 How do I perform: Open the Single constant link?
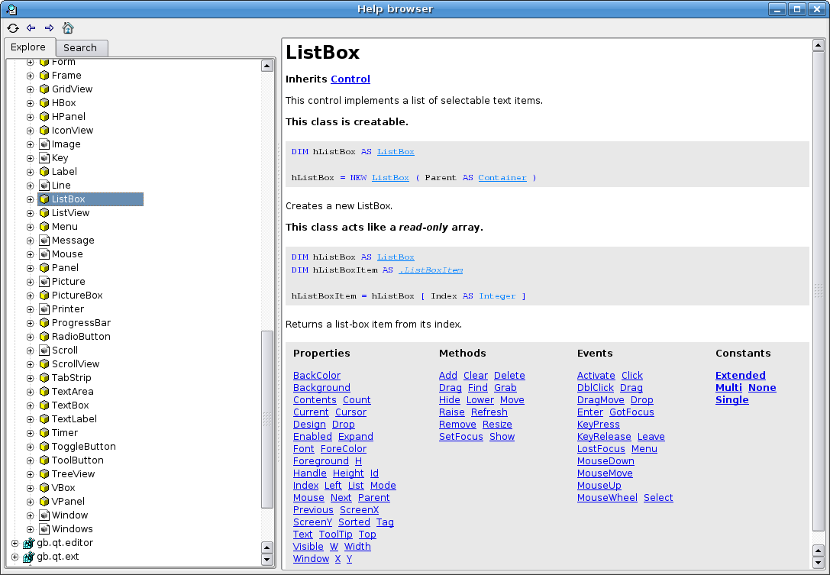click(732, 400)
